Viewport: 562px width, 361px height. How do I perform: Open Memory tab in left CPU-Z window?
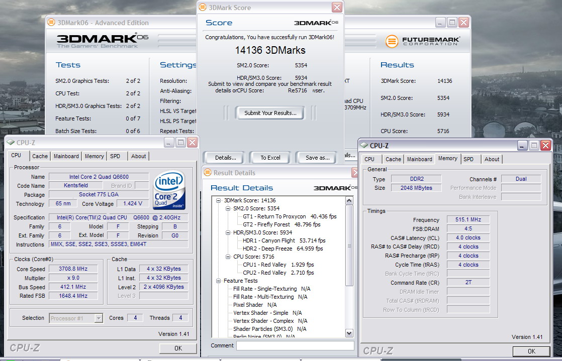(x=95, y=156)
